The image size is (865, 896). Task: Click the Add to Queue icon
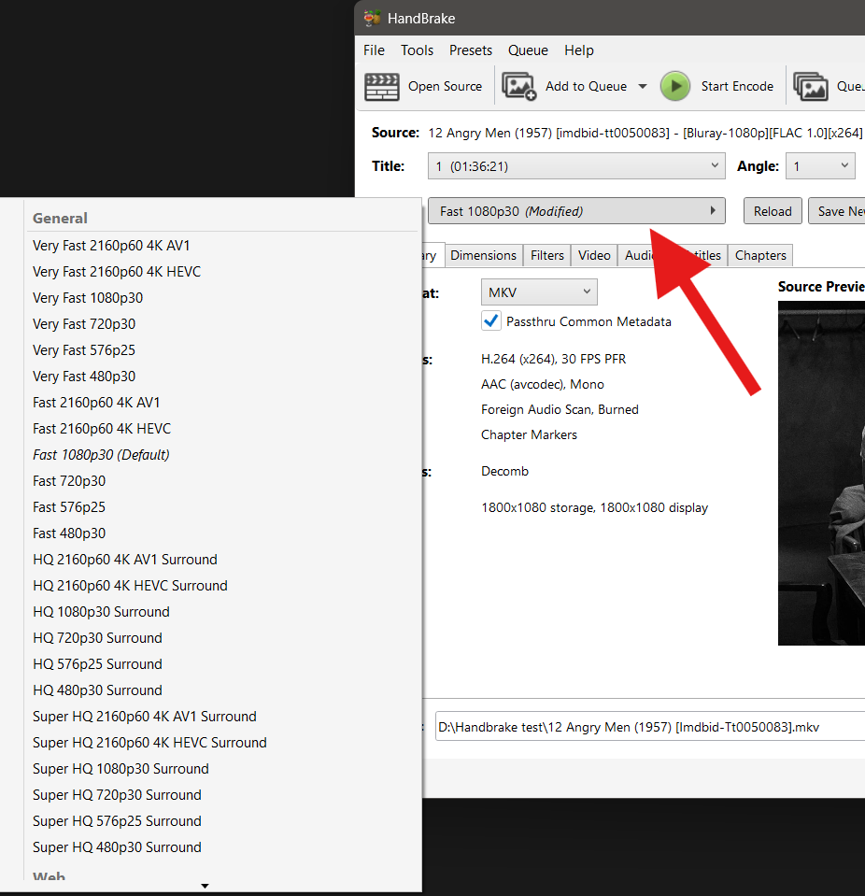click(519, 86)
